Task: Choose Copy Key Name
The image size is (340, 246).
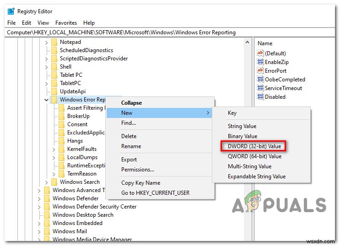Action: click(x=160, y=183)
